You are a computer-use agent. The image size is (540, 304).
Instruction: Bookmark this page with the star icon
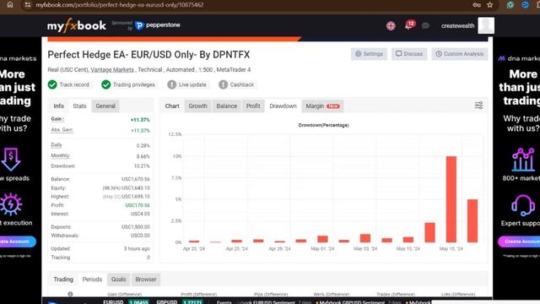(490, 5)
